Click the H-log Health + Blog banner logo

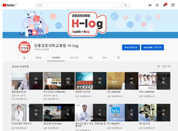pos(87,24)
